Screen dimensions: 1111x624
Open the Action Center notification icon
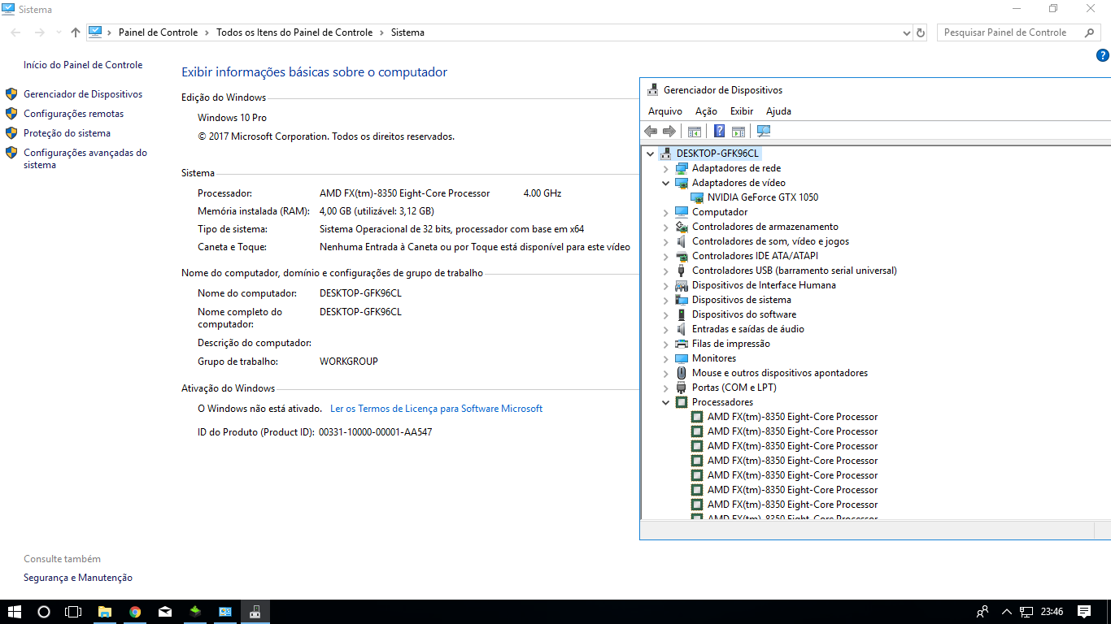pyautogui.click(x=1084, y=612)
